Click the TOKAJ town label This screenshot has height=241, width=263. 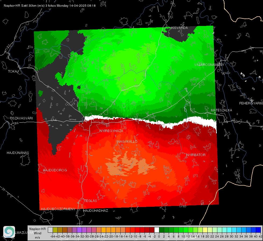pos(13,71)
